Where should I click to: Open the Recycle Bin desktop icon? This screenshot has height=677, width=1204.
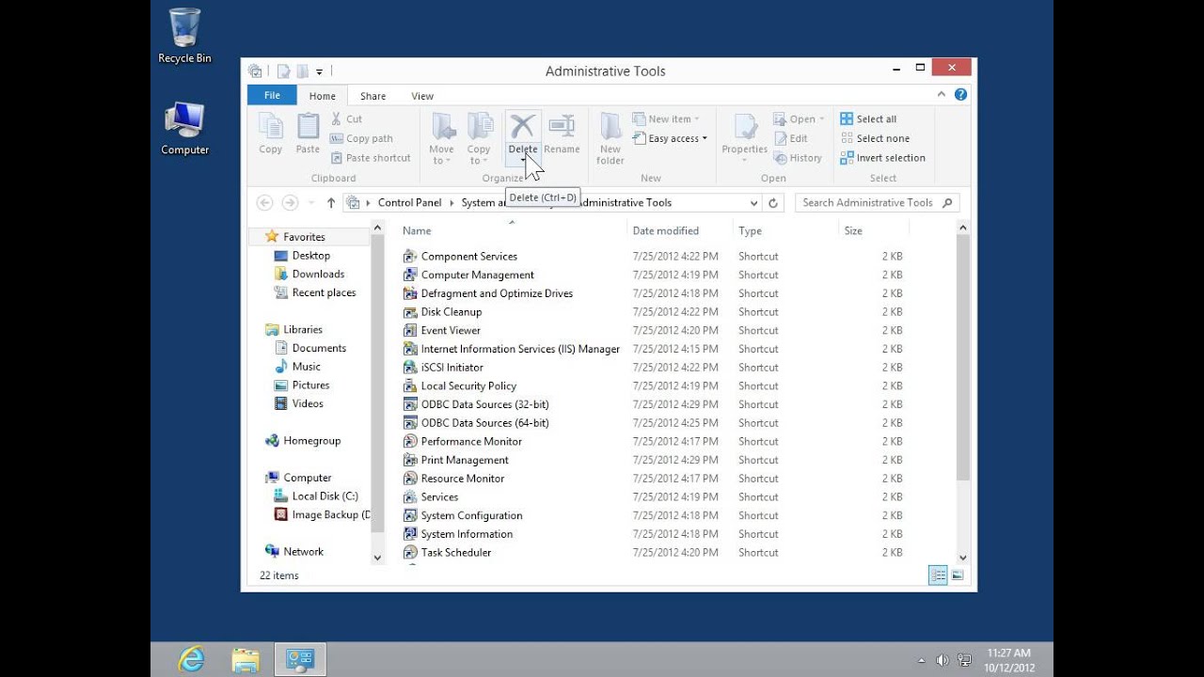184,36
